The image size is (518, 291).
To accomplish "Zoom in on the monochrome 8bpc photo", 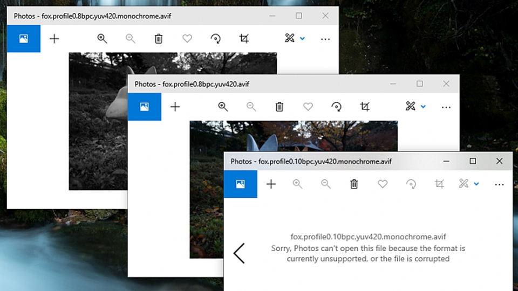I will coord(102,39).
